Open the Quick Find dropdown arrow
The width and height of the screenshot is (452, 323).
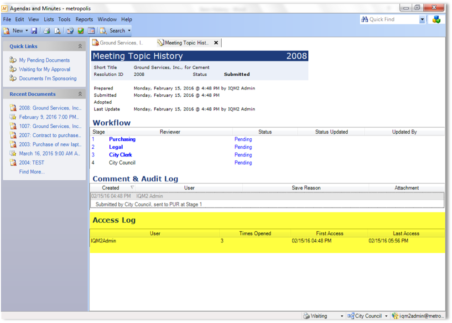click(422, 20)
